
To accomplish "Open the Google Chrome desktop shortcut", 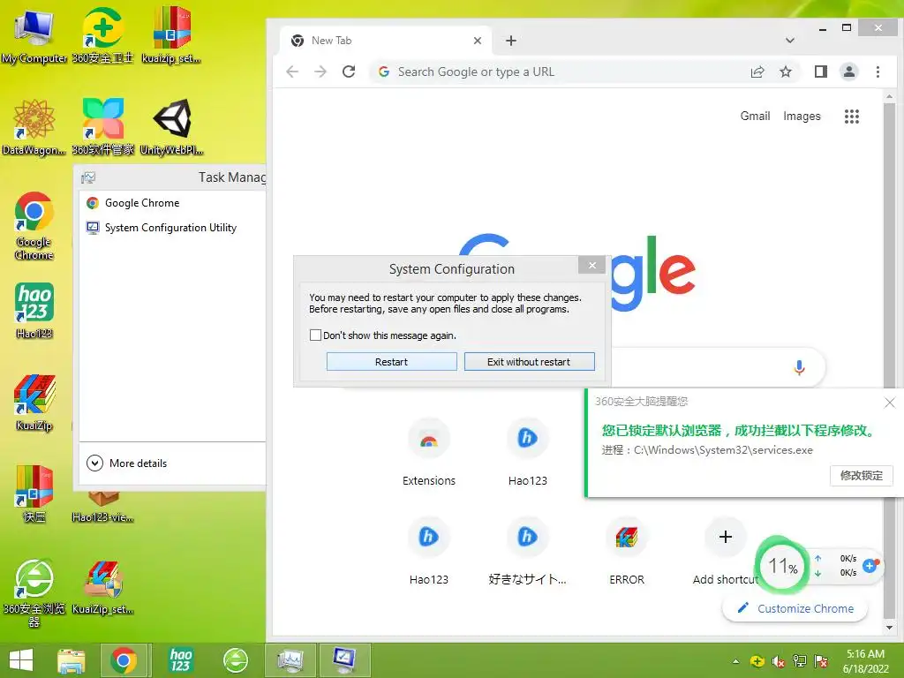I will point(34,226).
